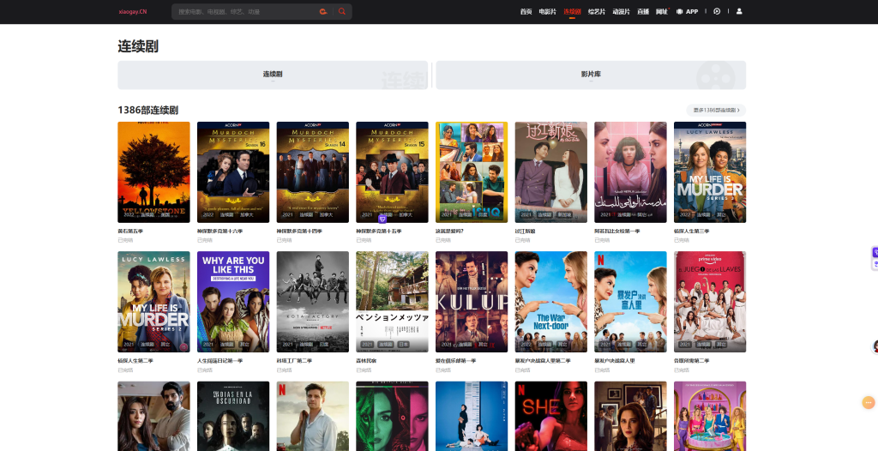
Task: Open the El Juego de las Llaves poster
Action: (x=710, y=302)
